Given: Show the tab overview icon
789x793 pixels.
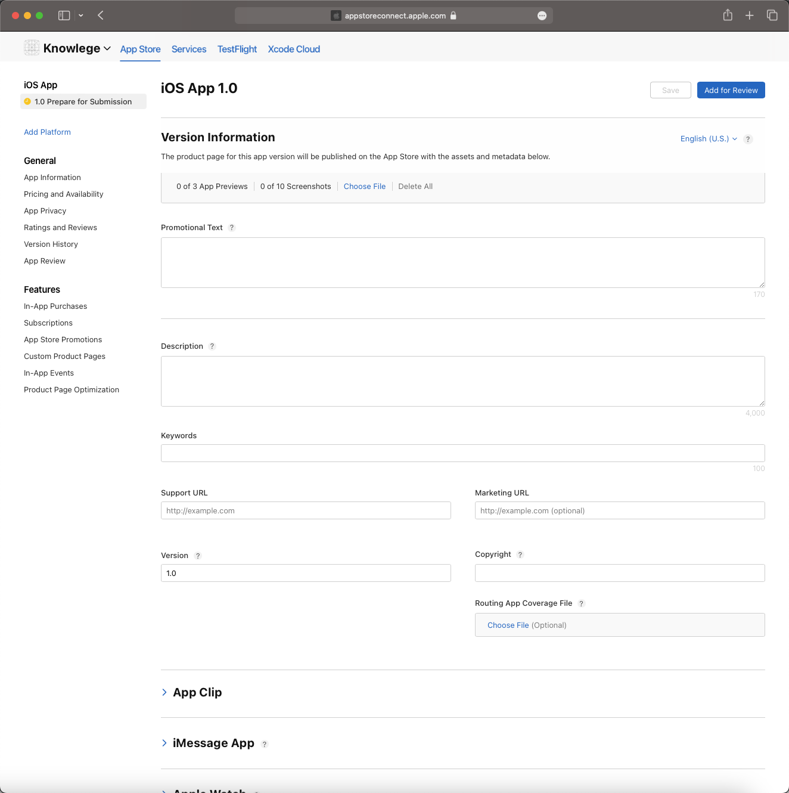Looking at the screenshot, I should click(772, 16).
